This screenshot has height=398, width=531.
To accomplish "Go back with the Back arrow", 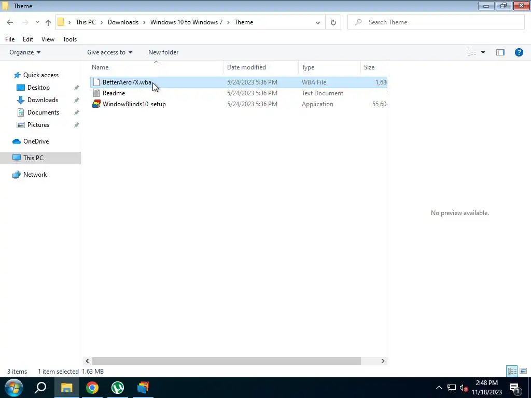I will point(10,22).
